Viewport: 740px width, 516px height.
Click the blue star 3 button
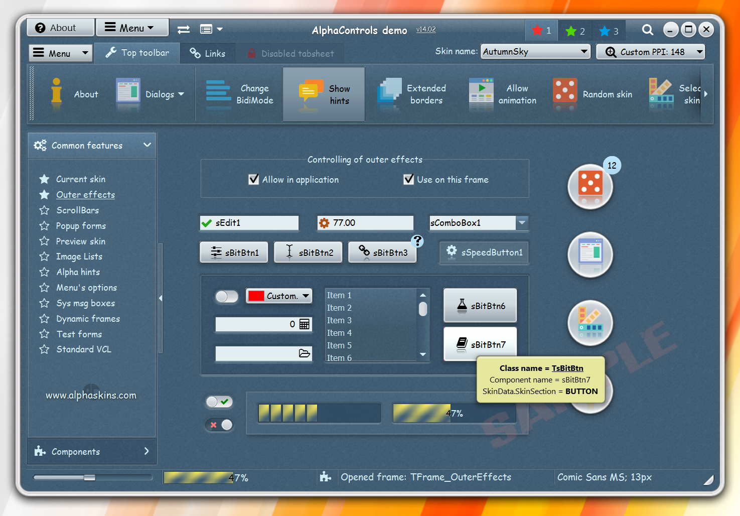[x=609, y=31]
